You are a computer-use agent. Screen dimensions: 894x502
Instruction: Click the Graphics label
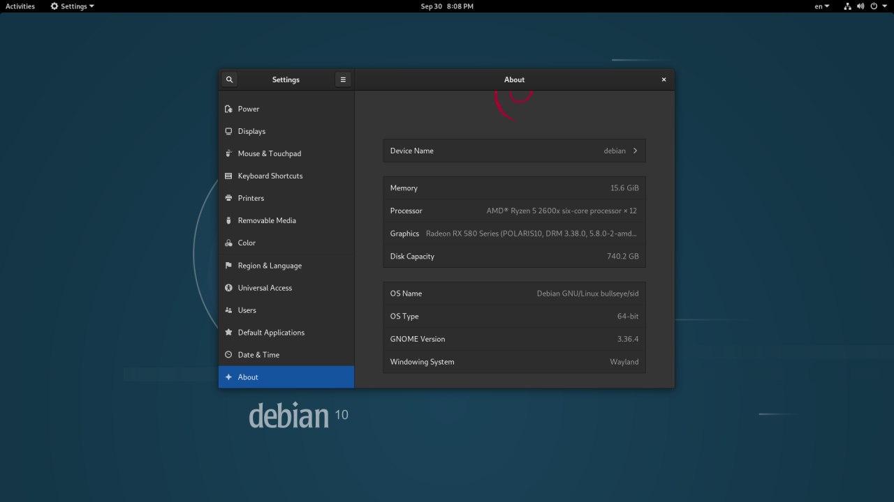[404, 234]
